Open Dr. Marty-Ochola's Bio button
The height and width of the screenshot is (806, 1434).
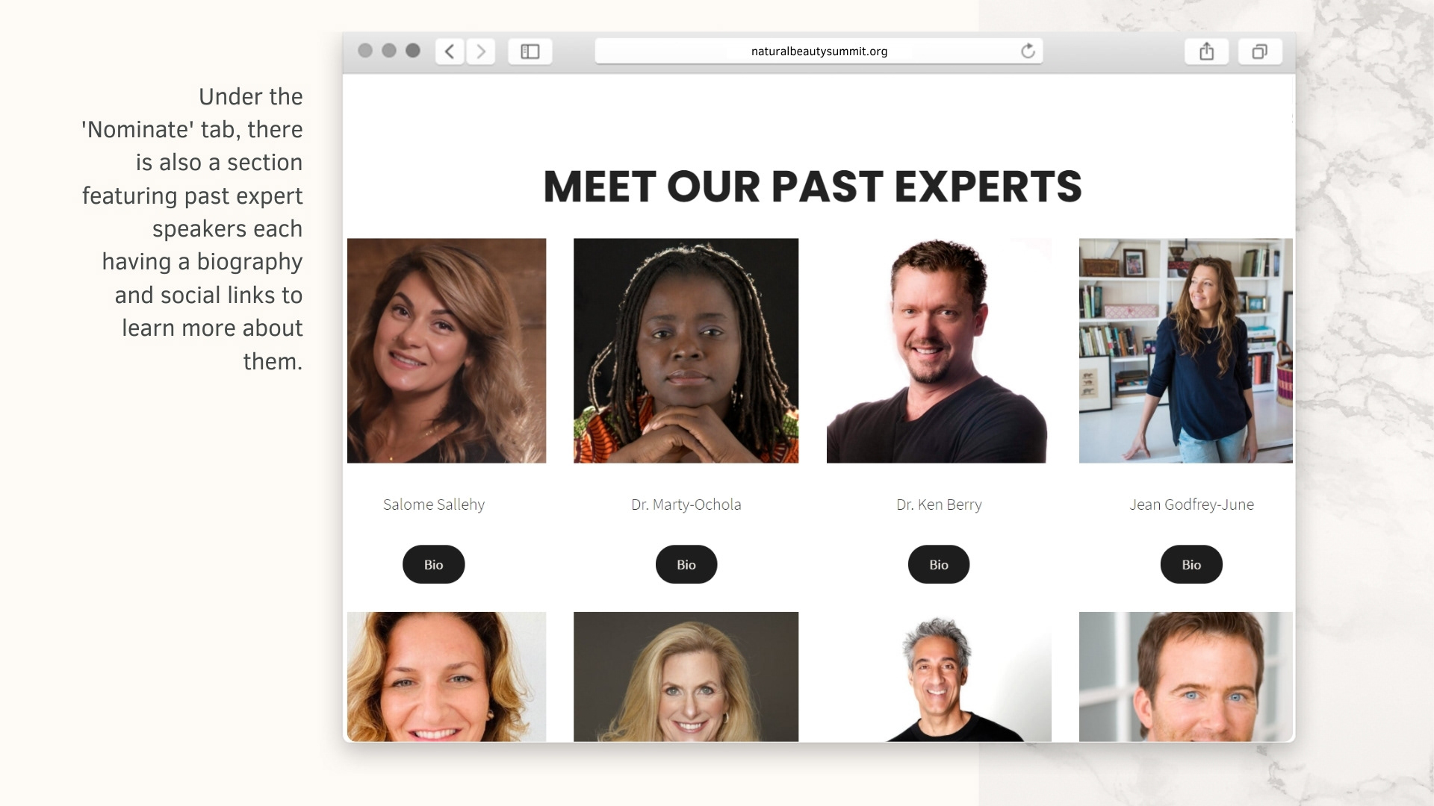[x=686, y=564]
